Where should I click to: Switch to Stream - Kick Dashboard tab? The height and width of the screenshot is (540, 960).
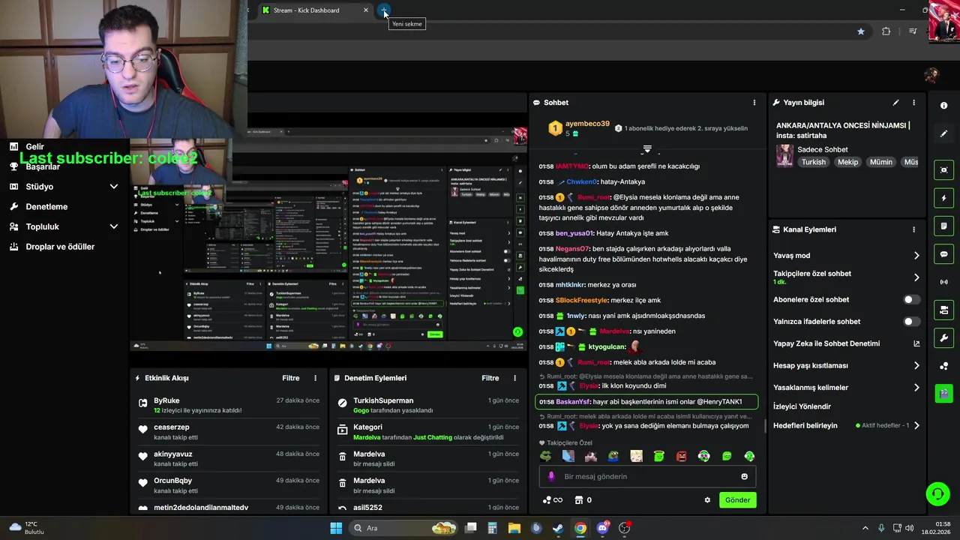(x=315, y=10)
